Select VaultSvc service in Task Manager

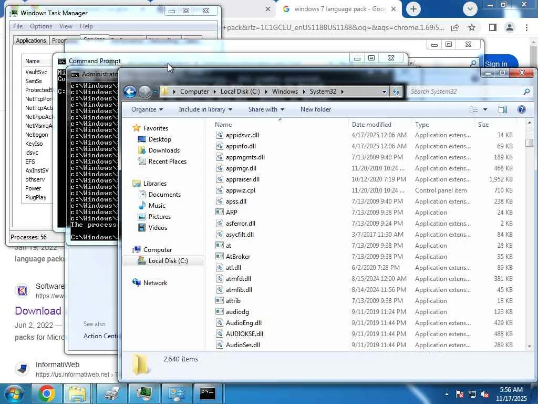click(x=36, y=72)
